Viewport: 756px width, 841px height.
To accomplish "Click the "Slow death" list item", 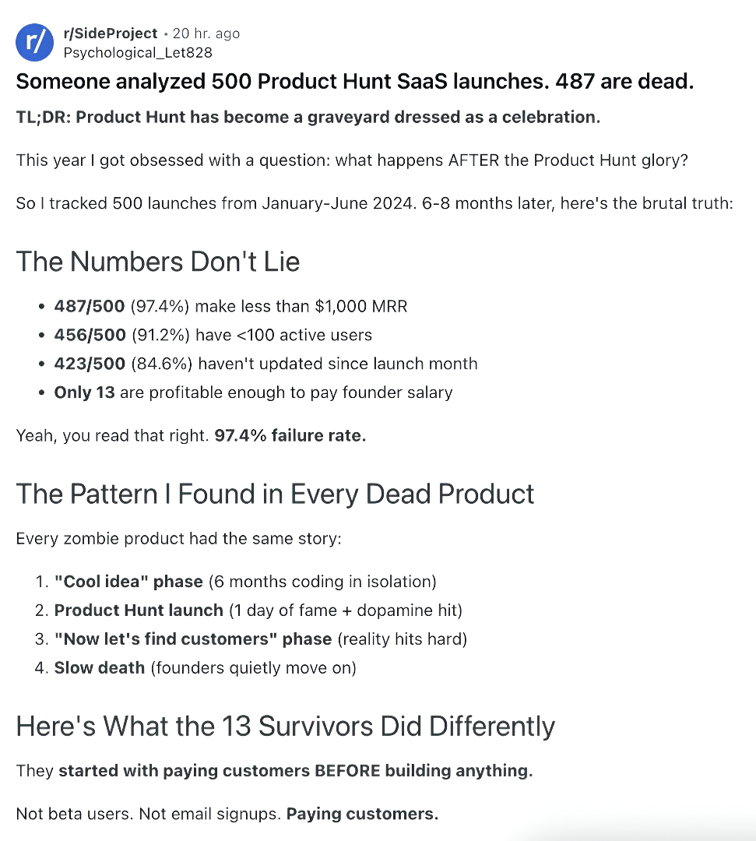I will point(100,668).
